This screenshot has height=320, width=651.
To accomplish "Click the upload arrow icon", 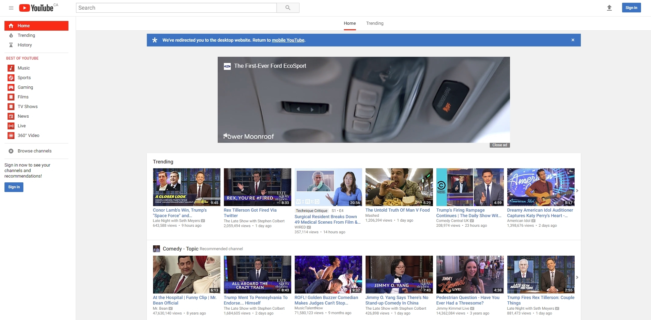I will 609,8.
